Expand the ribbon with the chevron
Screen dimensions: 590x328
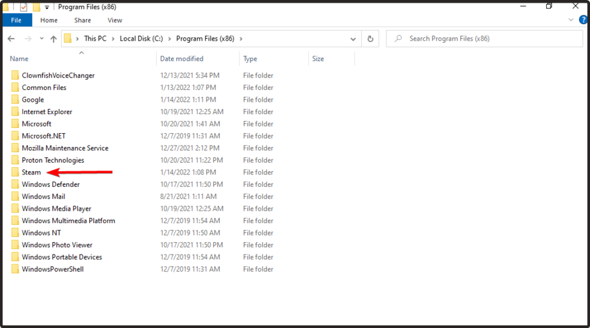571,20
